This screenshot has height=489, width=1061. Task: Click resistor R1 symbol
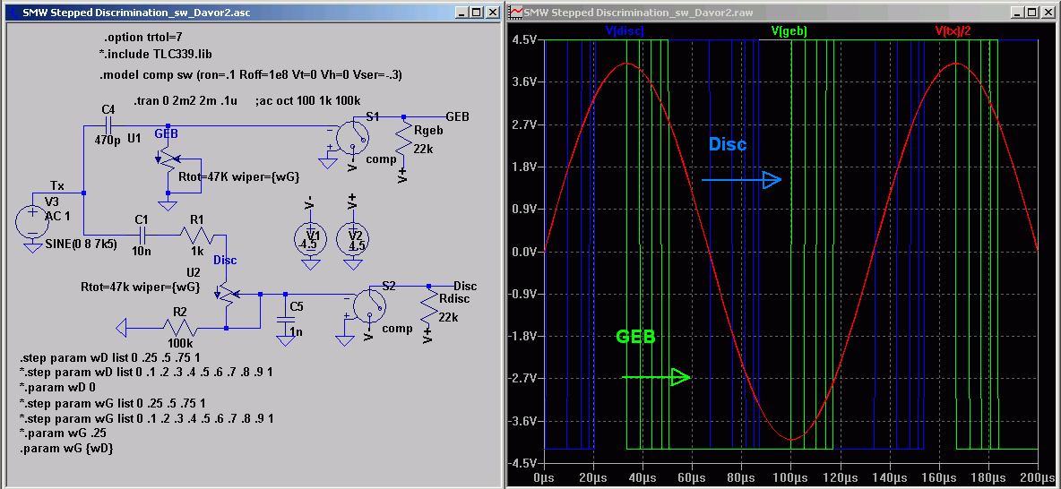[196, 236]
